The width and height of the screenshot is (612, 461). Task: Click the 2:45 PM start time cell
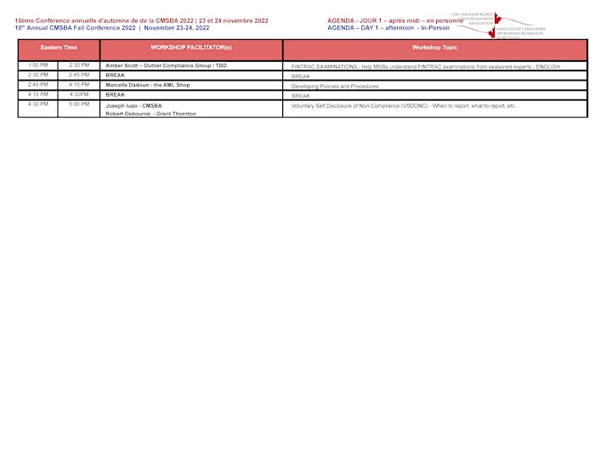click(x=38, y=85)
